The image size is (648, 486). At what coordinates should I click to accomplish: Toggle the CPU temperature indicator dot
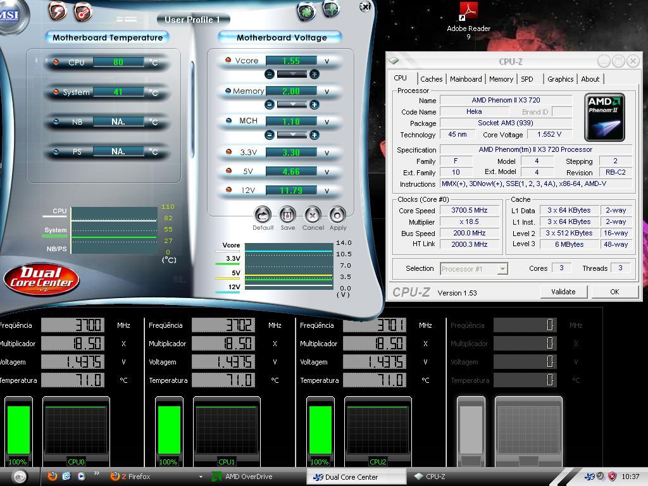pyautogui.click(x=56, y=63)
